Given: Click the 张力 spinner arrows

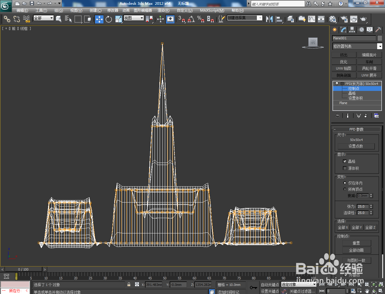Looking at the screenshot, I should point(371,206).
